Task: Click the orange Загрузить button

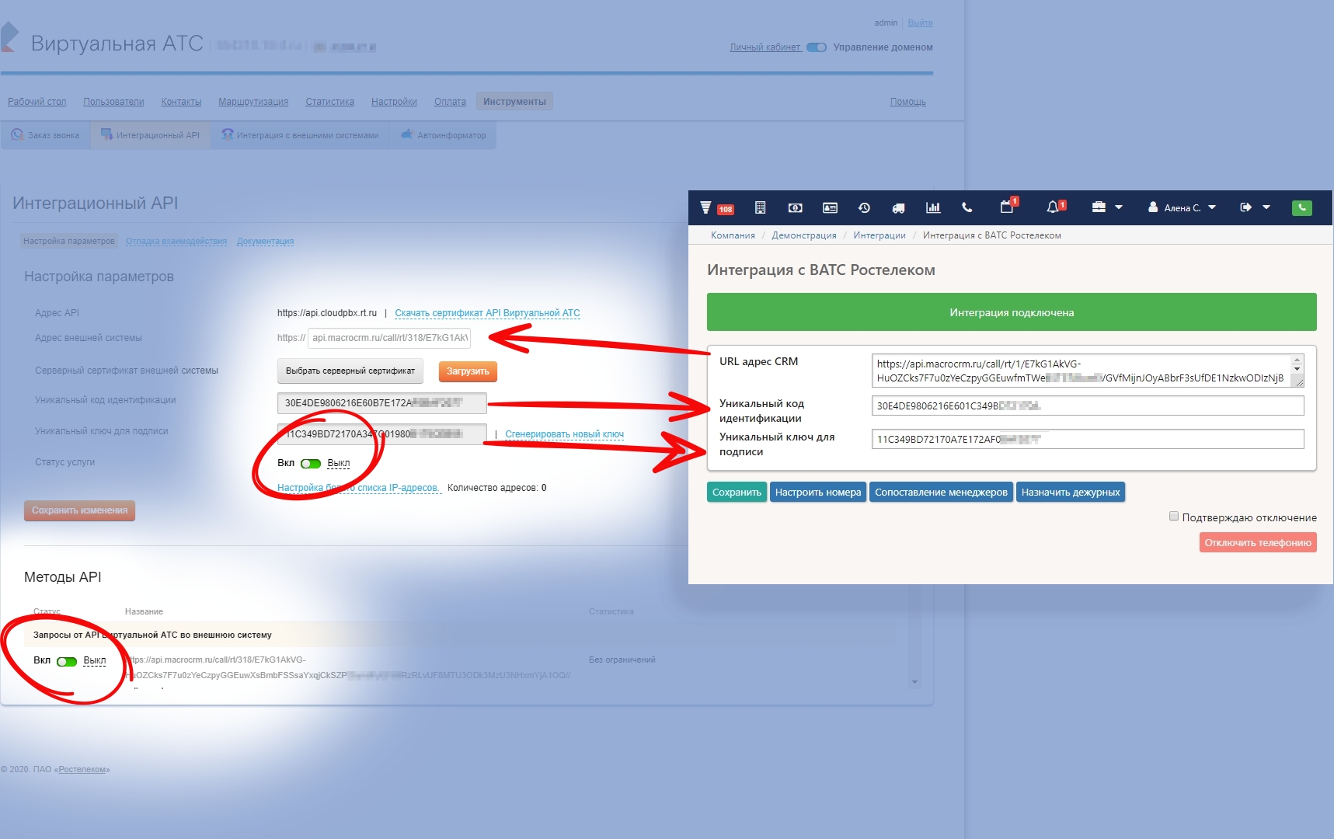Action: coord(468,371)
